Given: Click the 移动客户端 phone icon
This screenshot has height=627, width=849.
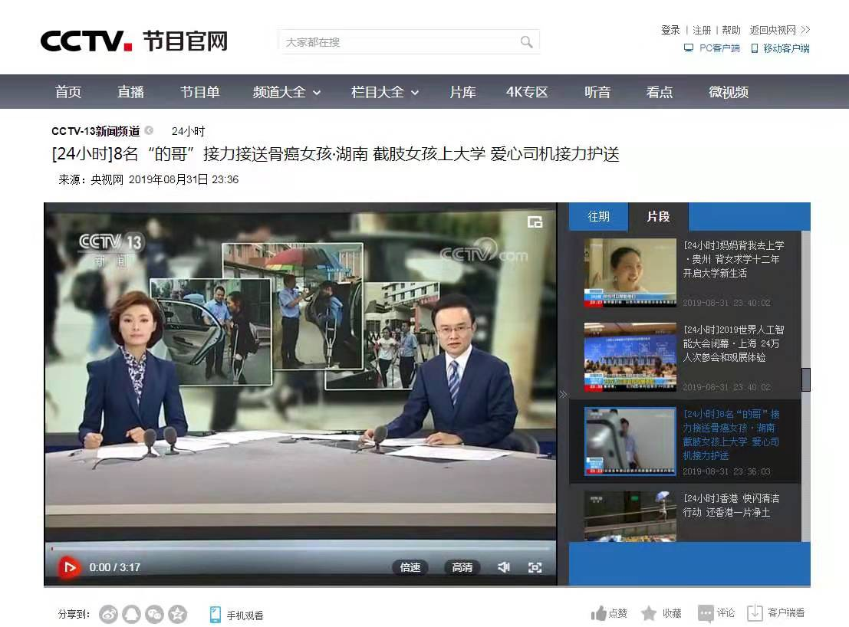Looking at the screenshot, I should (x=754, y=49).
